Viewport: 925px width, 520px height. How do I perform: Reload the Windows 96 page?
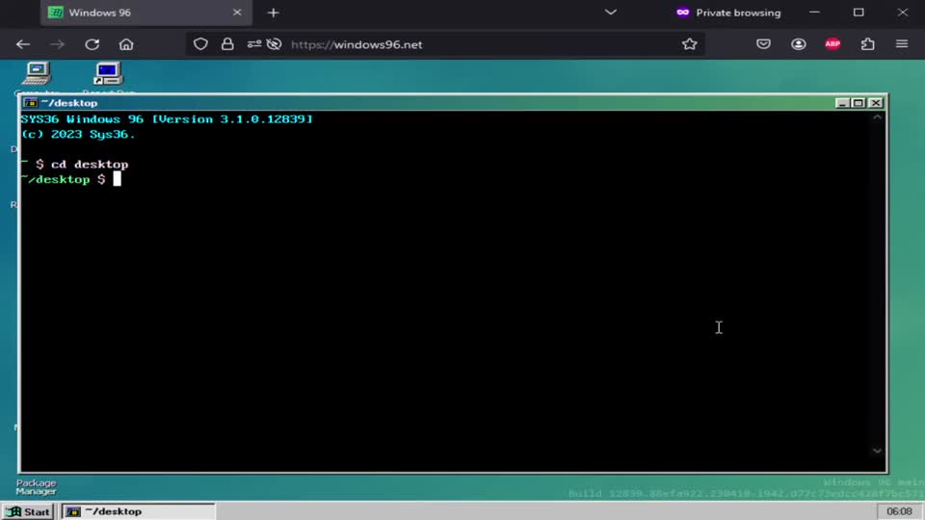coord(92,44)
